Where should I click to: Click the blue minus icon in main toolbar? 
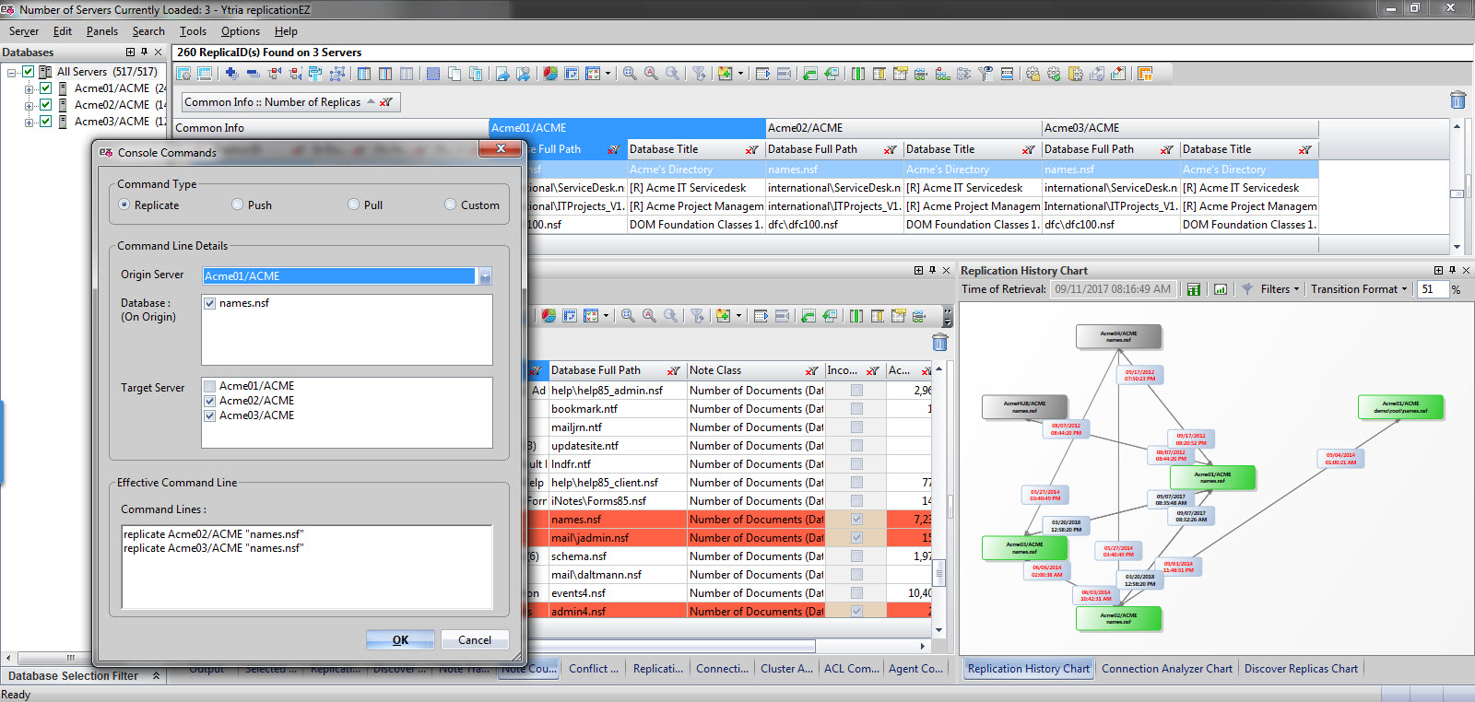(252, 74)
